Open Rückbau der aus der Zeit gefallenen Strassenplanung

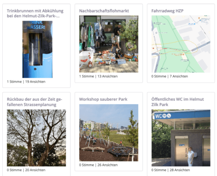[35, 102]
